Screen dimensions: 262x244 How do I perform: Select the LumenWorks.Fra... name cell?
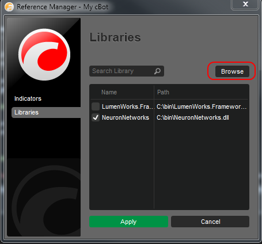point(128,106)
